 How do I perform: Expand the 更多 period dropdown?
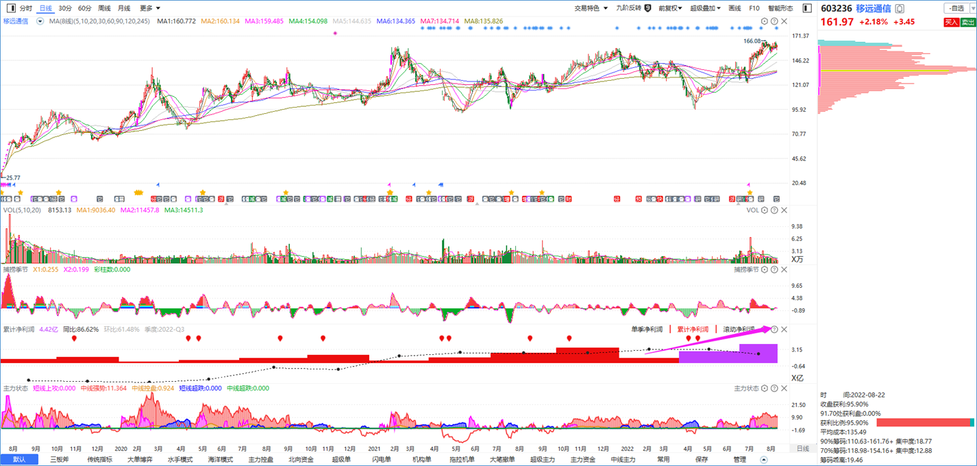[150, 8]
